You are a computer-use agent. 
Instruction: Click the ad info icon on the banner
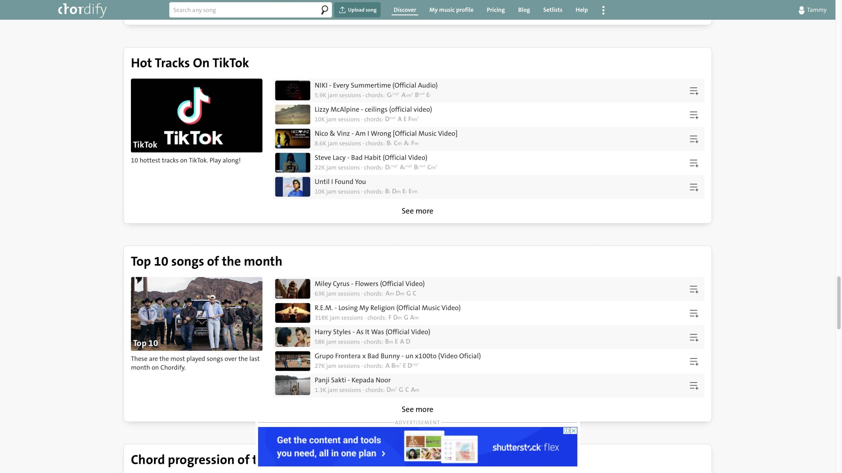[566, 431]
